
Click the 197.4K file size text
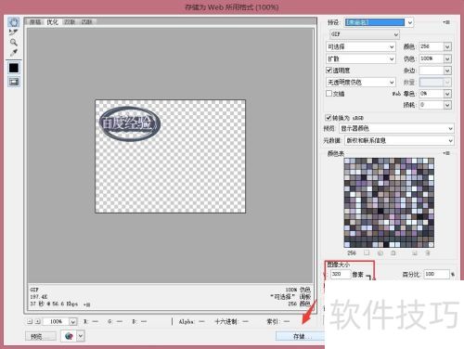pyautogui.click(x=39, y=297)
